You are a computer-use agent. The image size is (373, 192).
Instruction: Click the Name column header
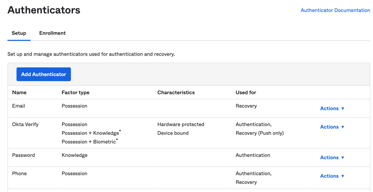19,93
